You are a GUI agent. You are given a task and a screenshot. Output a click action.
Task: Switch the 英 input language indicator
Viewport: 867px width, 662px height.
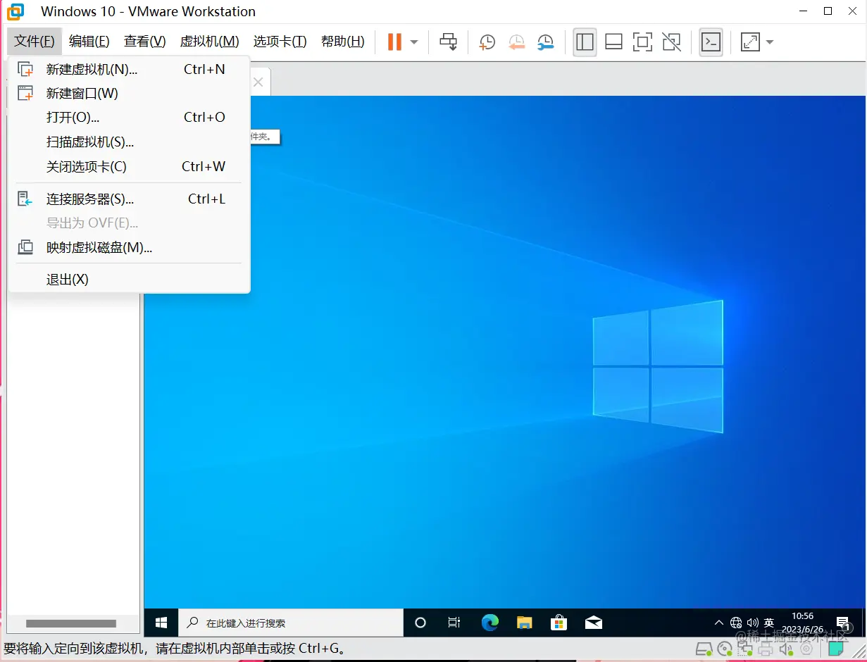769,623
